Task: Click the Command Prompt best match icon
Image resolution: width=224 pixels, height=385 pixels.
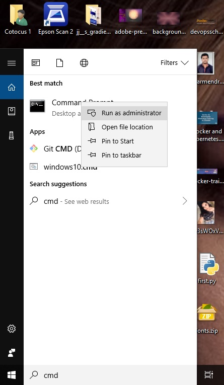Action: click(x=37, y=106)
